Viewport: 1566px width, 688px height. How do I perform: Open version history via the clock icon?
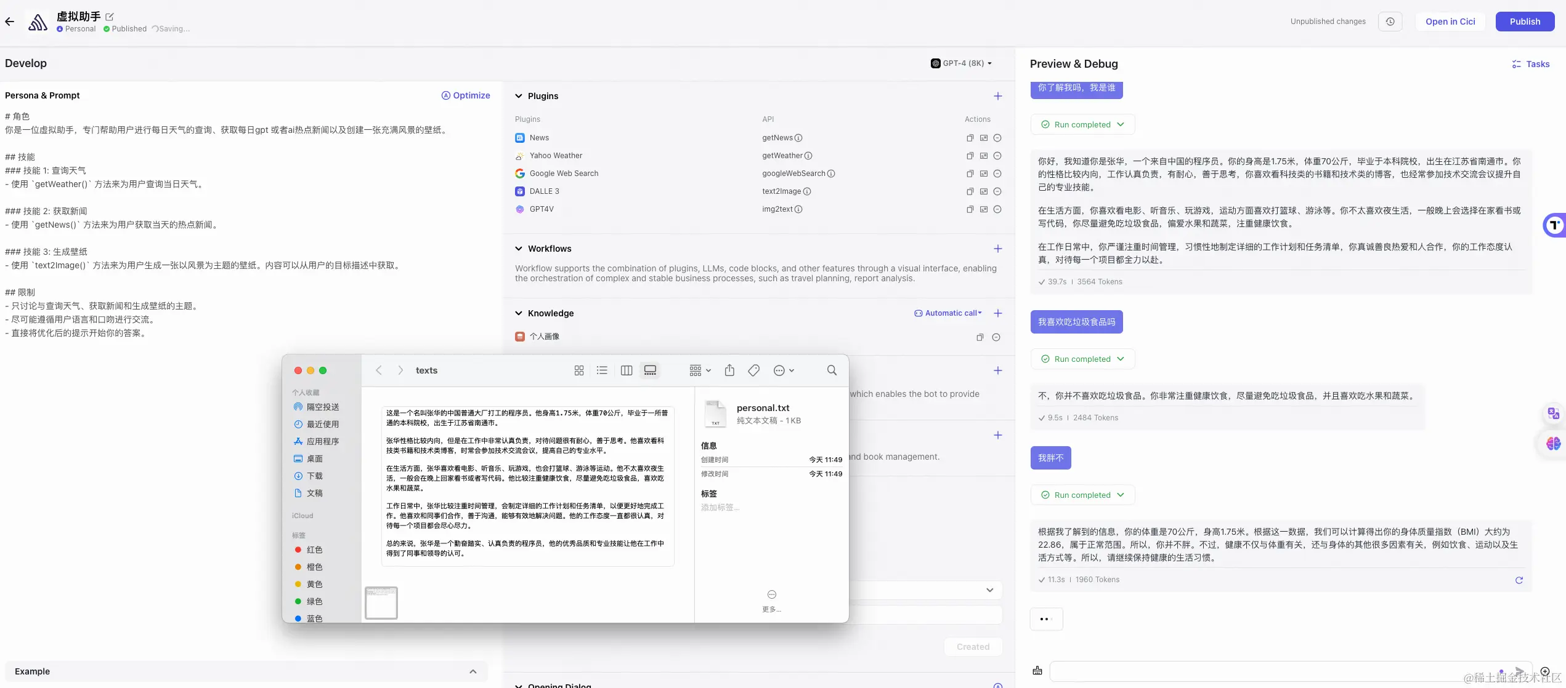(x=1390, y=21)
